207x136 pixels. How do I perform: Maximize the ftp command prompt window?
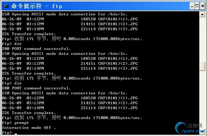coord(197,6)
